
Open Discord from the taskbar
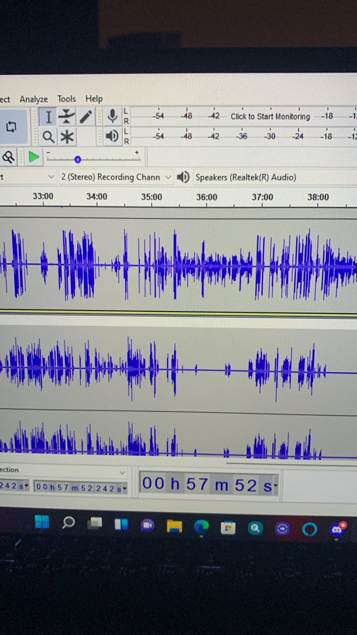coord(337,529)
